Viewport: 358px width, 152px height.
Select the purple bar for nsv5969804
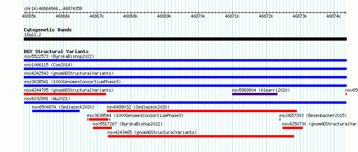pos(255,94)
